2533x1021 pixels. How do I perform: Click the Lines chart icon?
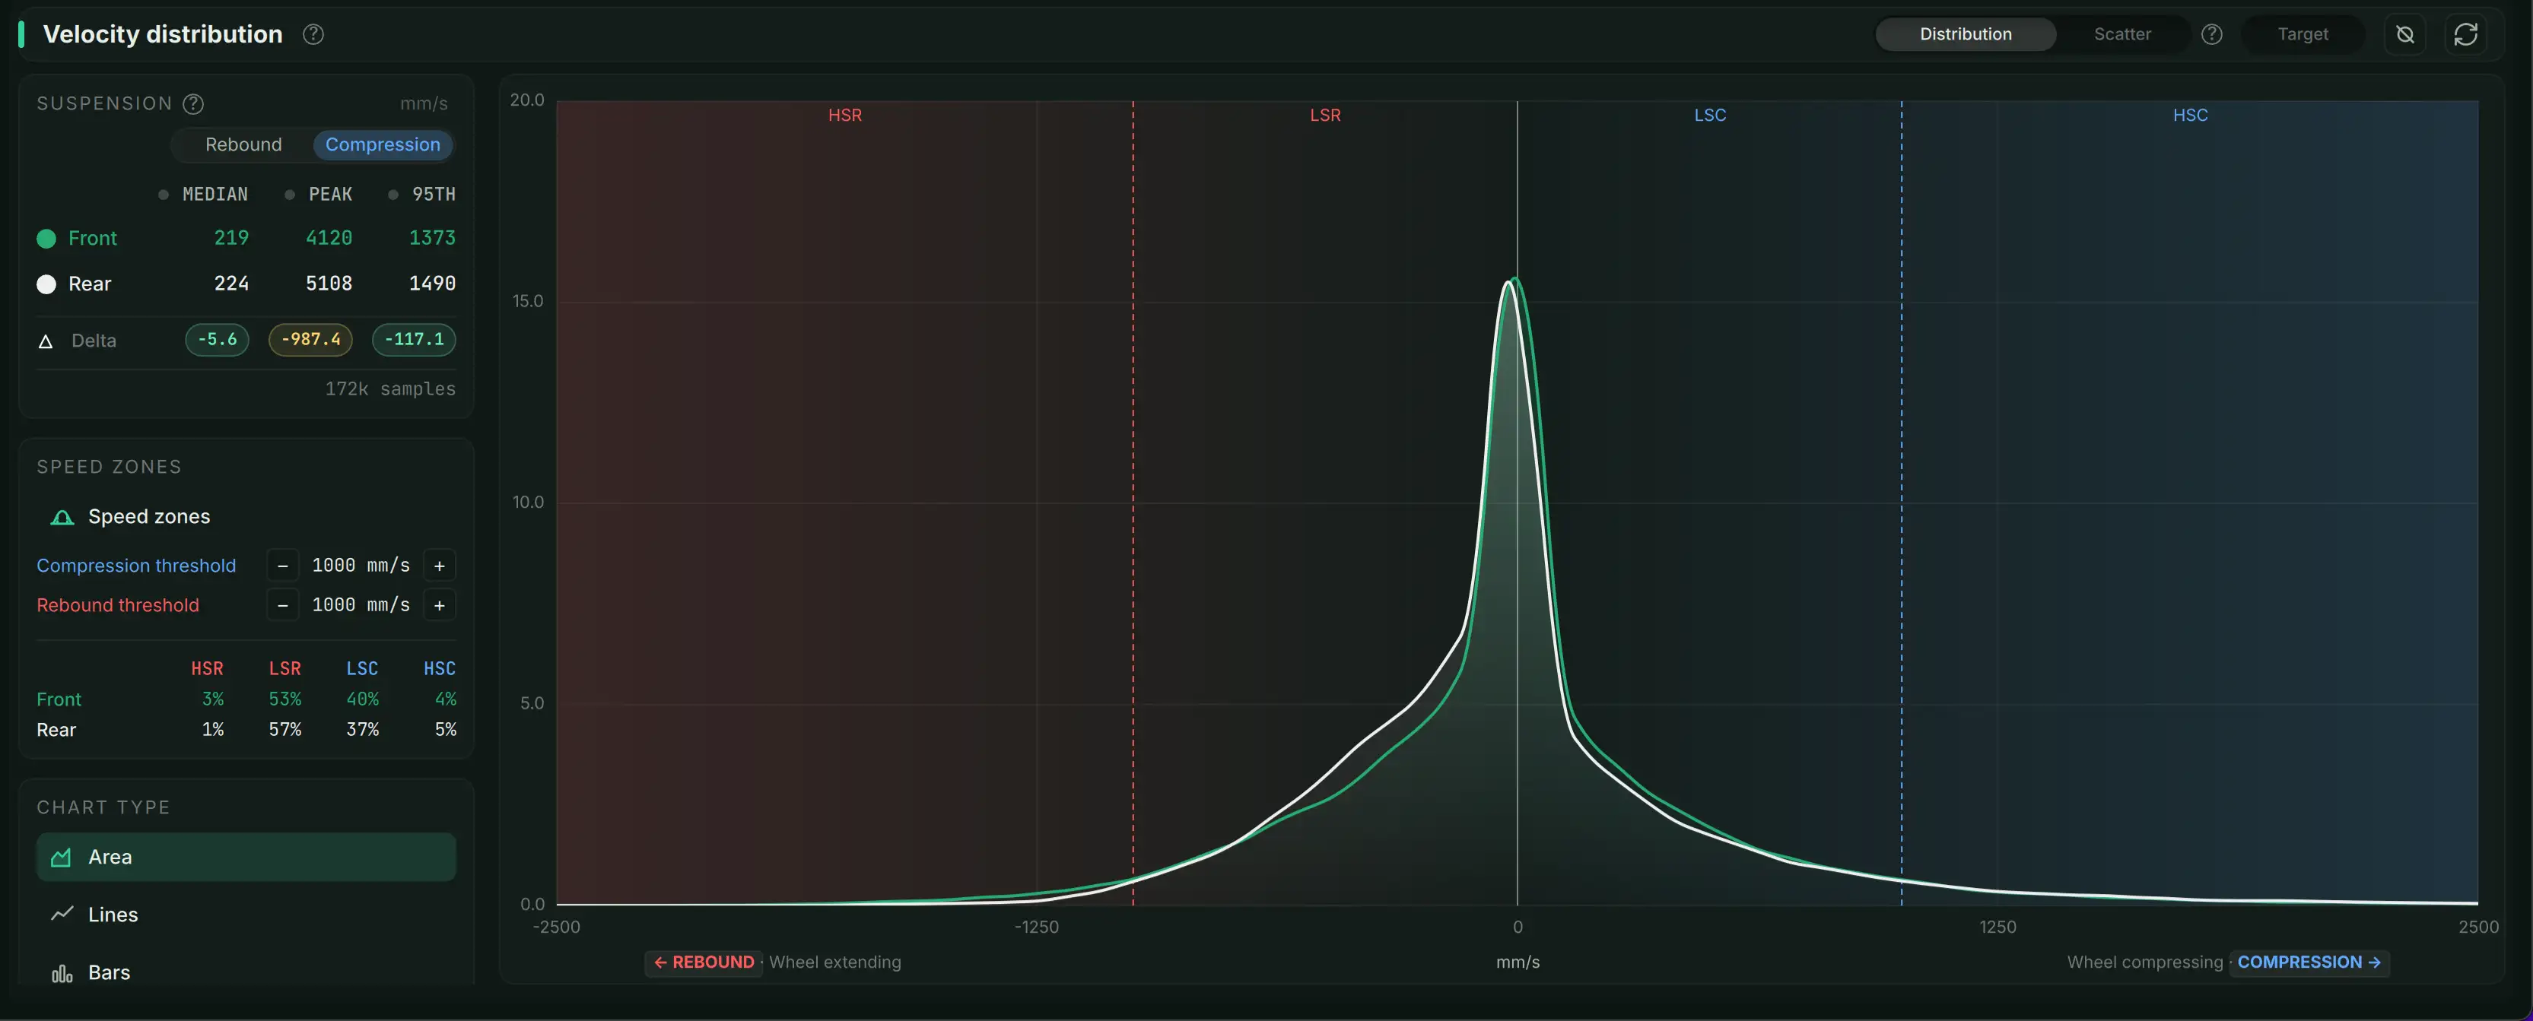(62, 914)
